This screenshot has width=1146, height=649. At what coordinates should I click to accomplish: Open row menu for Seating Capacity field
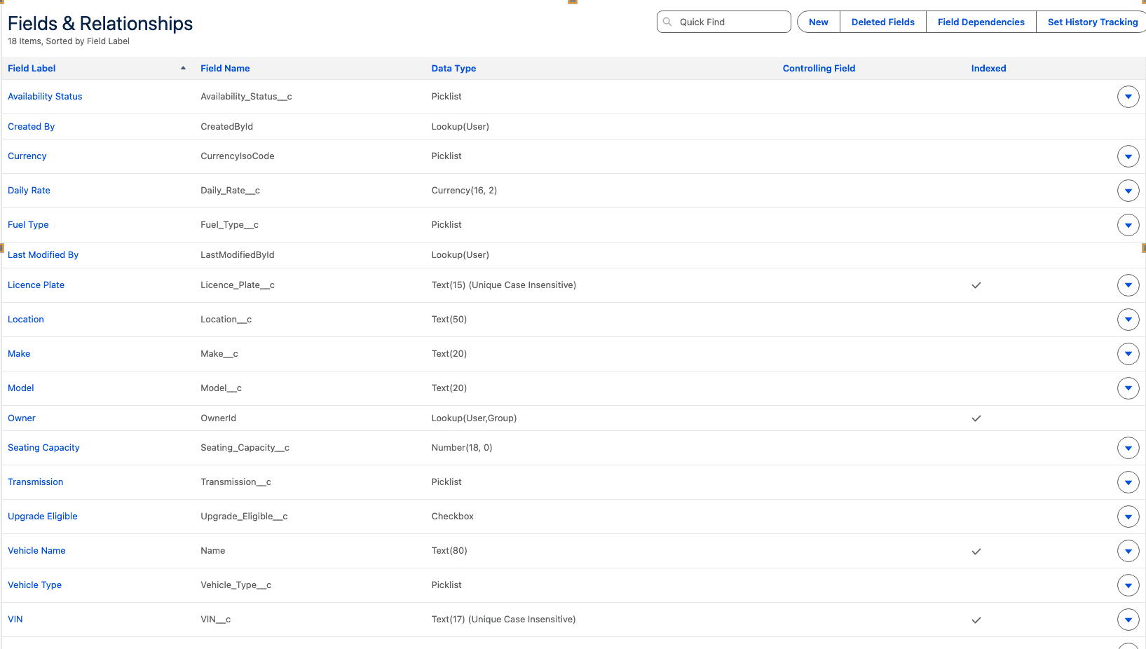(x=1128, y=448)
